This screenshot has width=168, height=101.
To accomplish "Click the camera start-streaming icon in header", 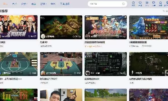I will pyautogui.click(x=154, y=3).
